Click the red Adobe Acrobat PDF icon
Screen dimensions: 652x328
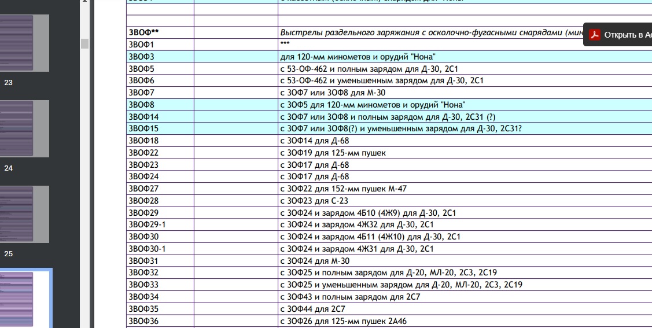[595, 35]
